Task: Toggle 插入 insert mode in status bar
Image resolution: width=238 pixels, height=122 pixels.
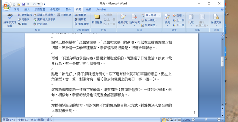Action: click(x=49, y=120)
